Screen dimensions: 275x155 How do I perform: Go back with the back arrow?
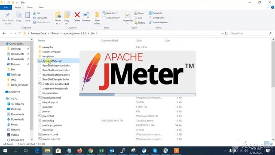[4, 34]
